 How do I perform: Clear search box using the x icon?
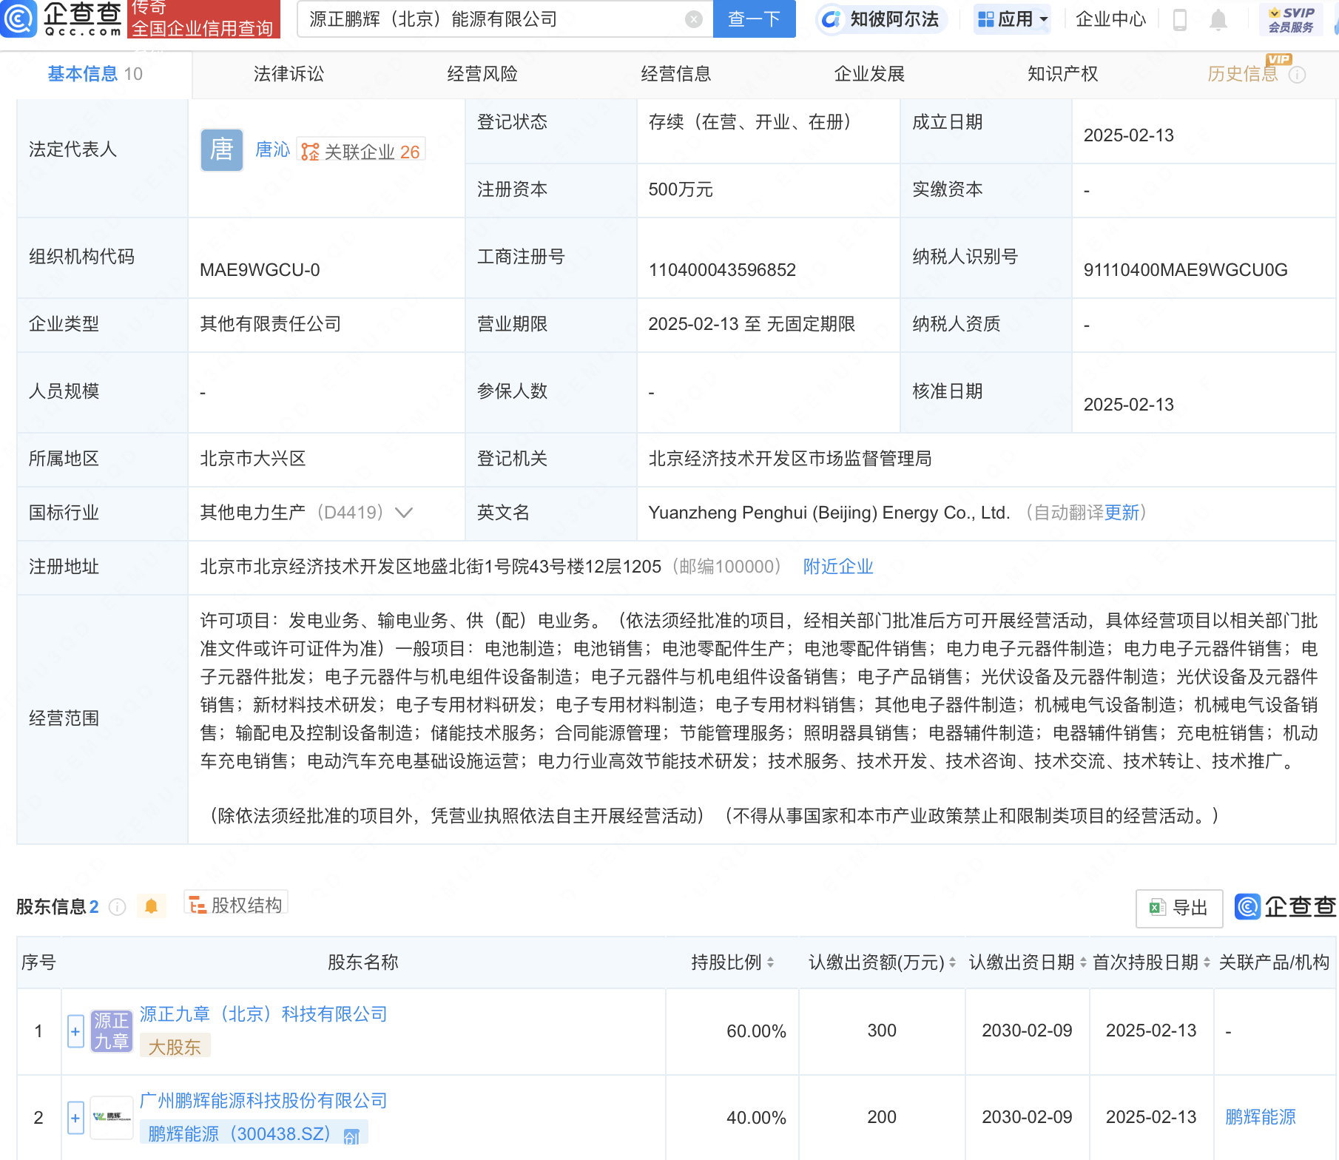coord(692,19)
